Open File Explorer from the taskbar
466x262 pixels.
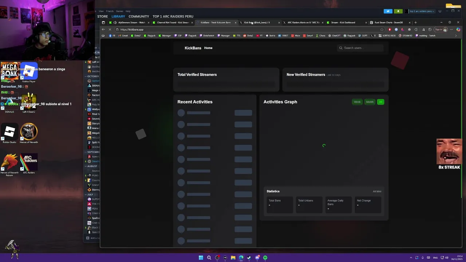pyautogui.click(x=233, y=258)
